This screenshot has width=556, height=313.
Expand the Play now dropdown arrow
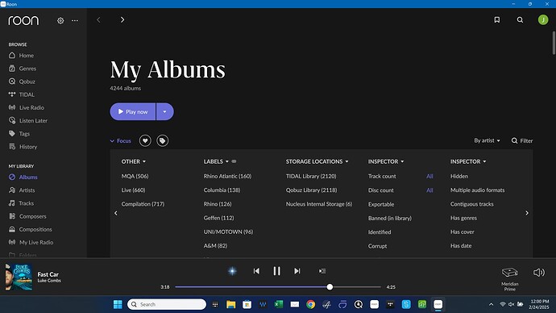point(165,112)
